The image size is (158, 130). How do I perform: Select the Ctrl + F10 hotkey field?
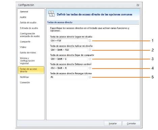point(69,41)
